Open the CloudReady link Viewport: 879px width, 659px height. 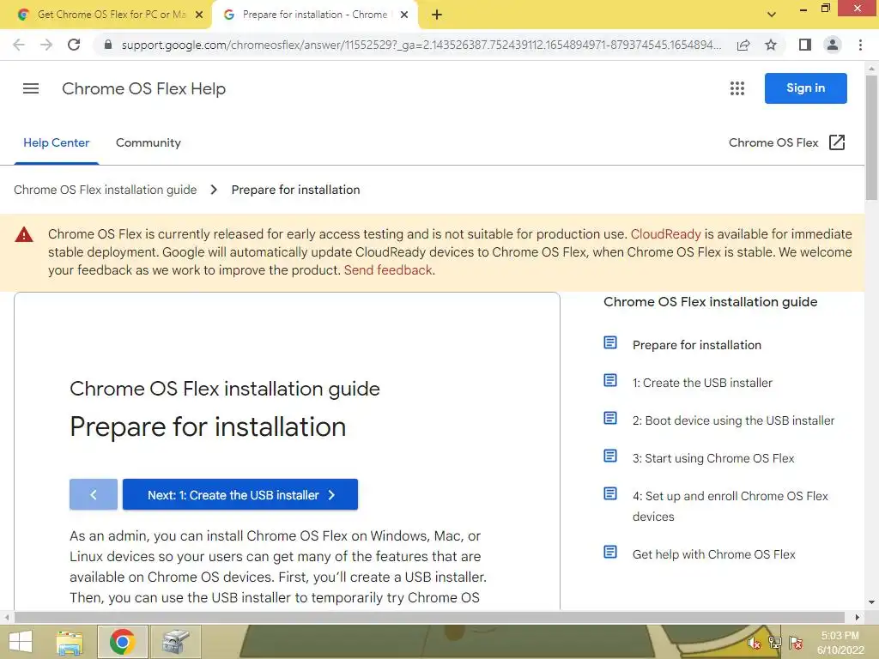(665, 234)
